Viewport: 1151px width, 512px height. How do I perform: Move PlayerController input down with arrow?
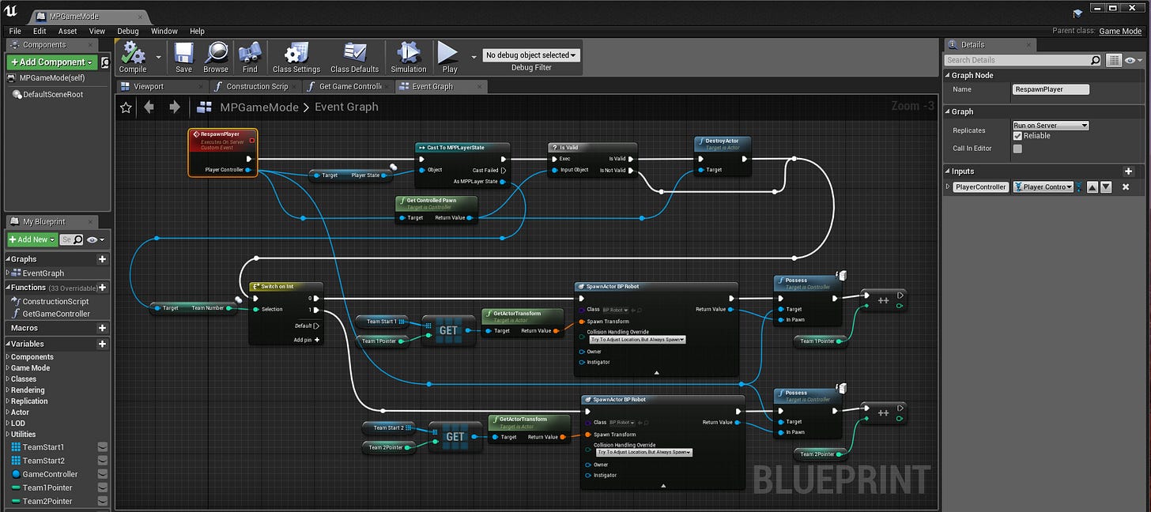[x=1106, y=187]
